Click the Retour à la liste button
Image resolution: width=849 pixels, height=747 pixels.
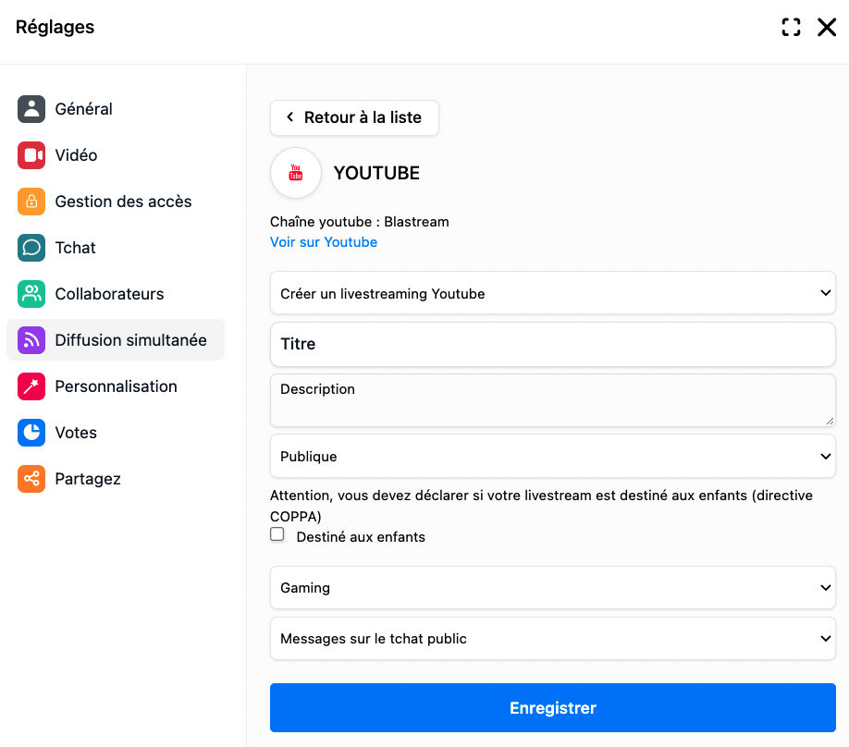pos(354,117)
